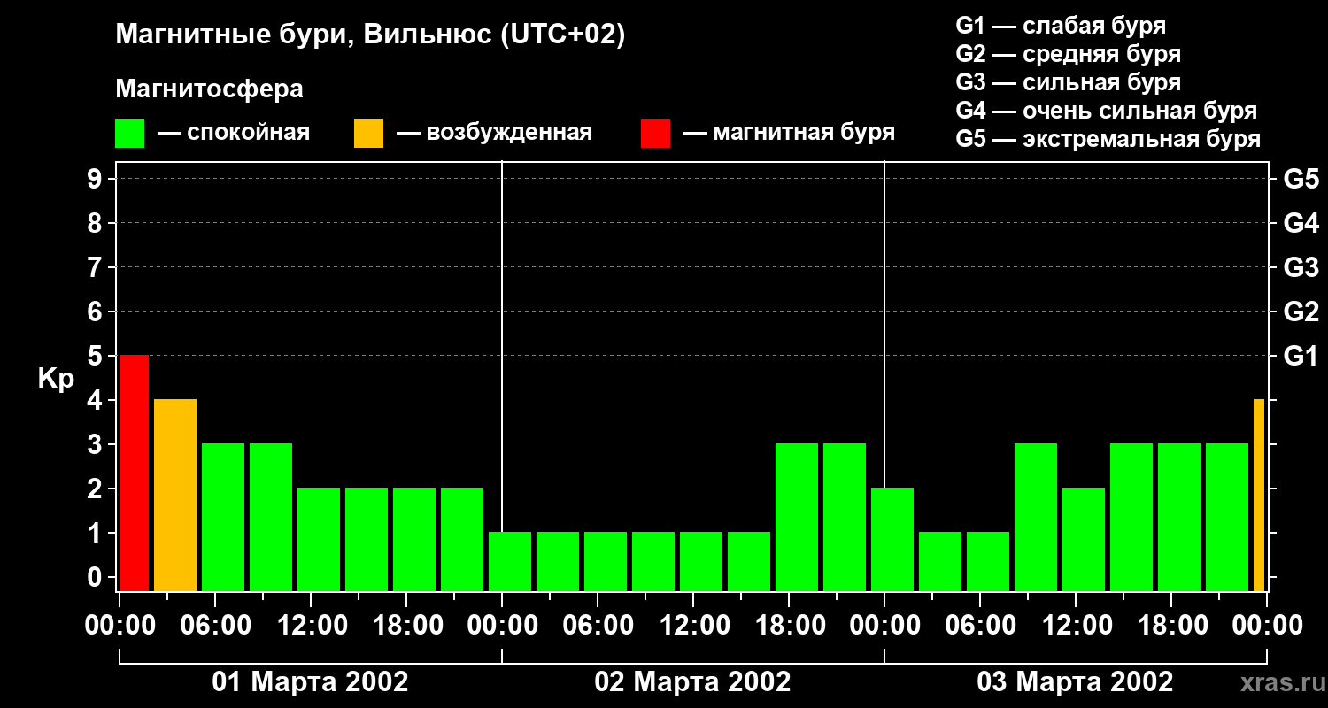Click 'G1 — слабая буря' legend line
The image size is (1328, 708).
point(1061,26)
